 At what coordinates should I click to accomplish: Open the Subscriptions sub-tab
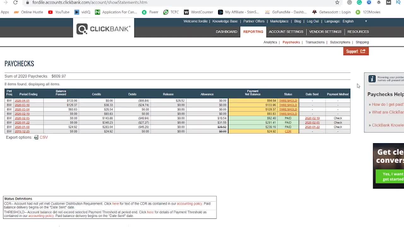340,42
